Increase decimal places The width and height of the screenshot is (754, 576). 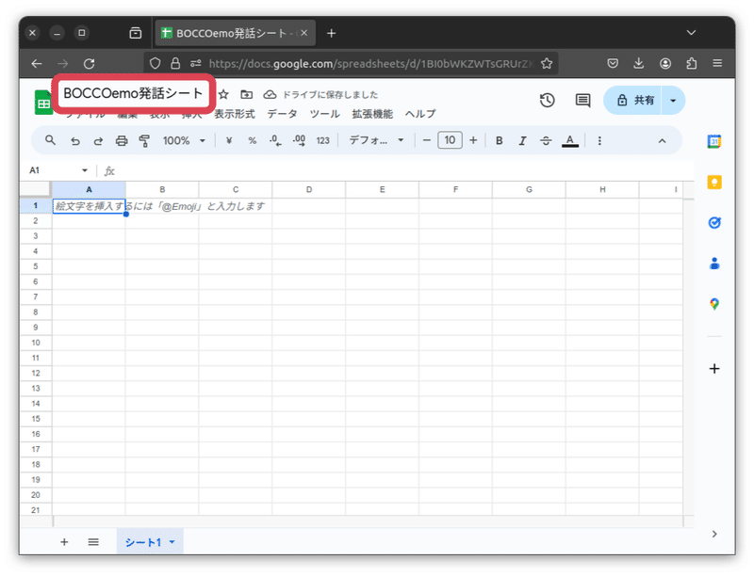click(x=299, y=140)
